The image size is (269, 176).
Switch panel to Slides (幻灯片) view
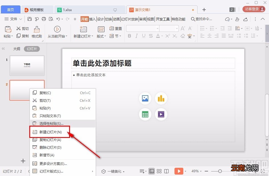32,49
